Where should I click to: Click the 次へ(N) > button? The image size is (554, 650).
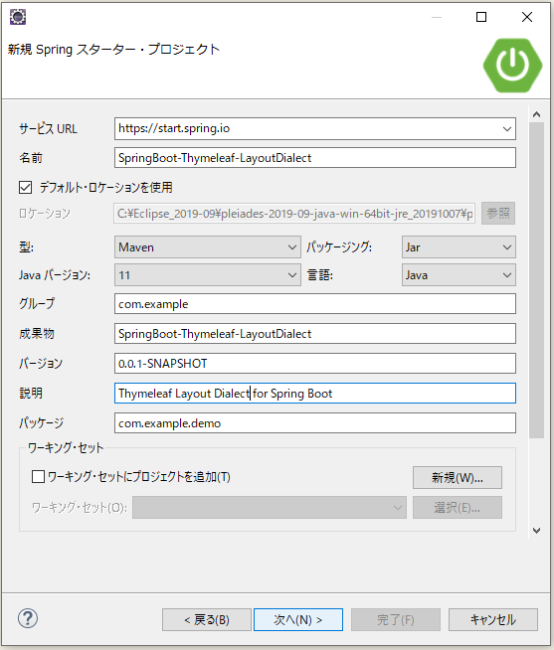click(x=298, y=620)
